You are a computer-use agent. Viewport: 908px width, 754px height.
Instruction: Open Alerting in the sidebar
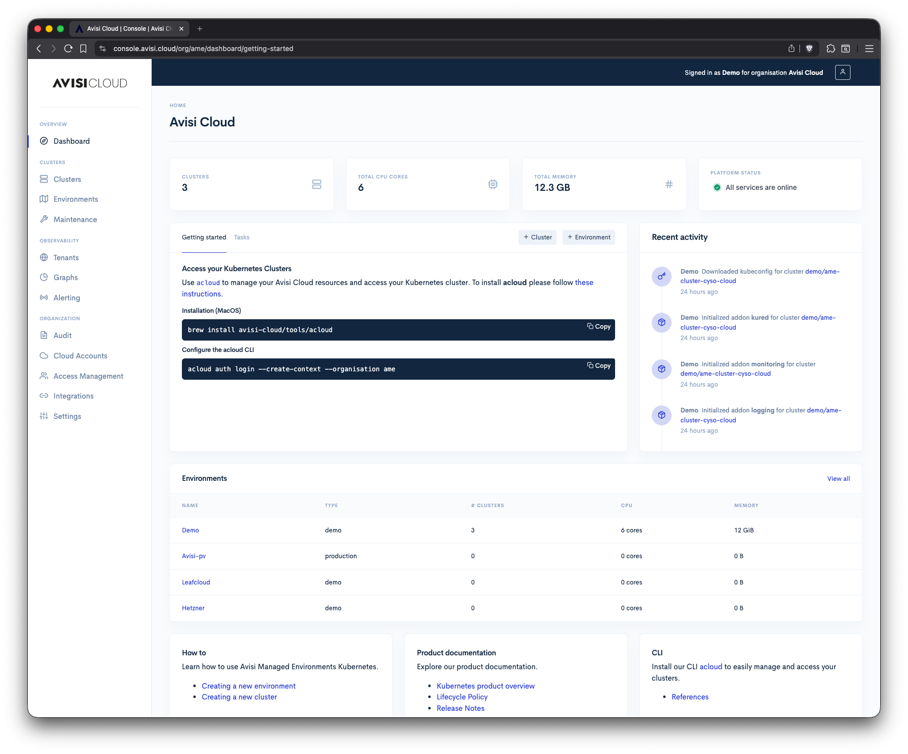tap(66, 297)
